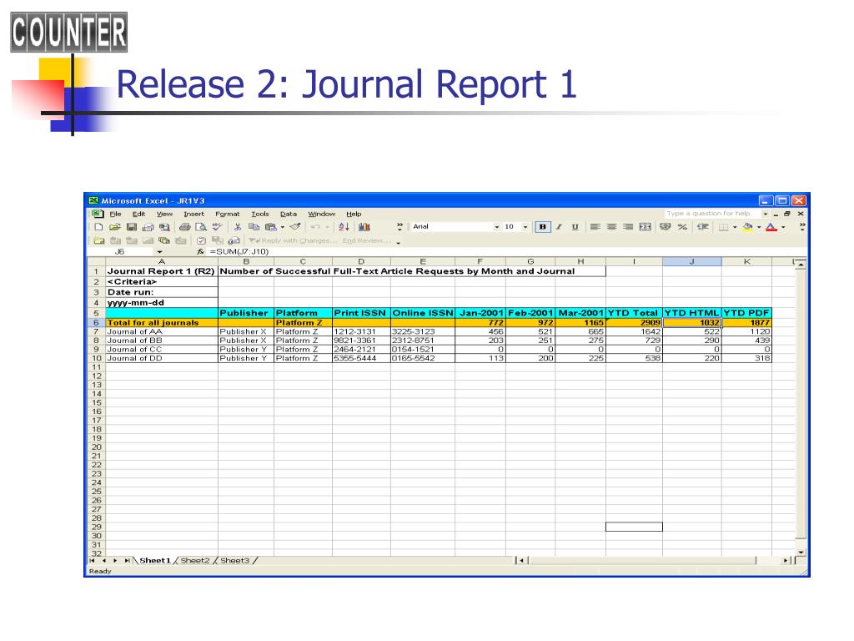The image size is (854, 641).
Task: Open the File menu
Action: pos(115,215)
